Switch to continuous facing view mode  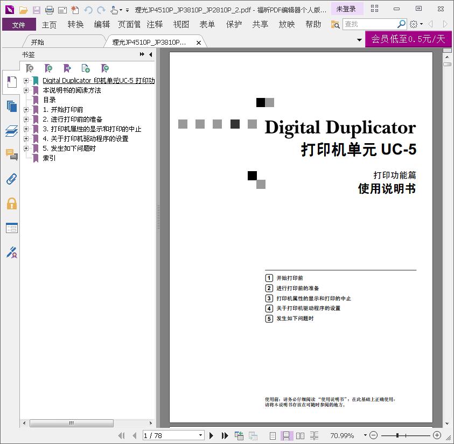click(x=314, y=435)
